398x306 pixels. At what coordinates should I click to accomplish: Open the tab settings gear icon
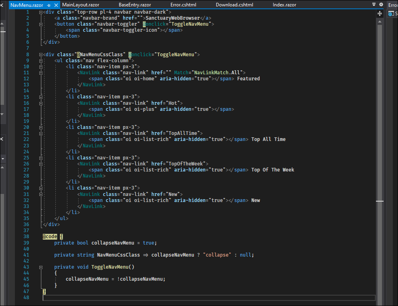coord(381,4)
